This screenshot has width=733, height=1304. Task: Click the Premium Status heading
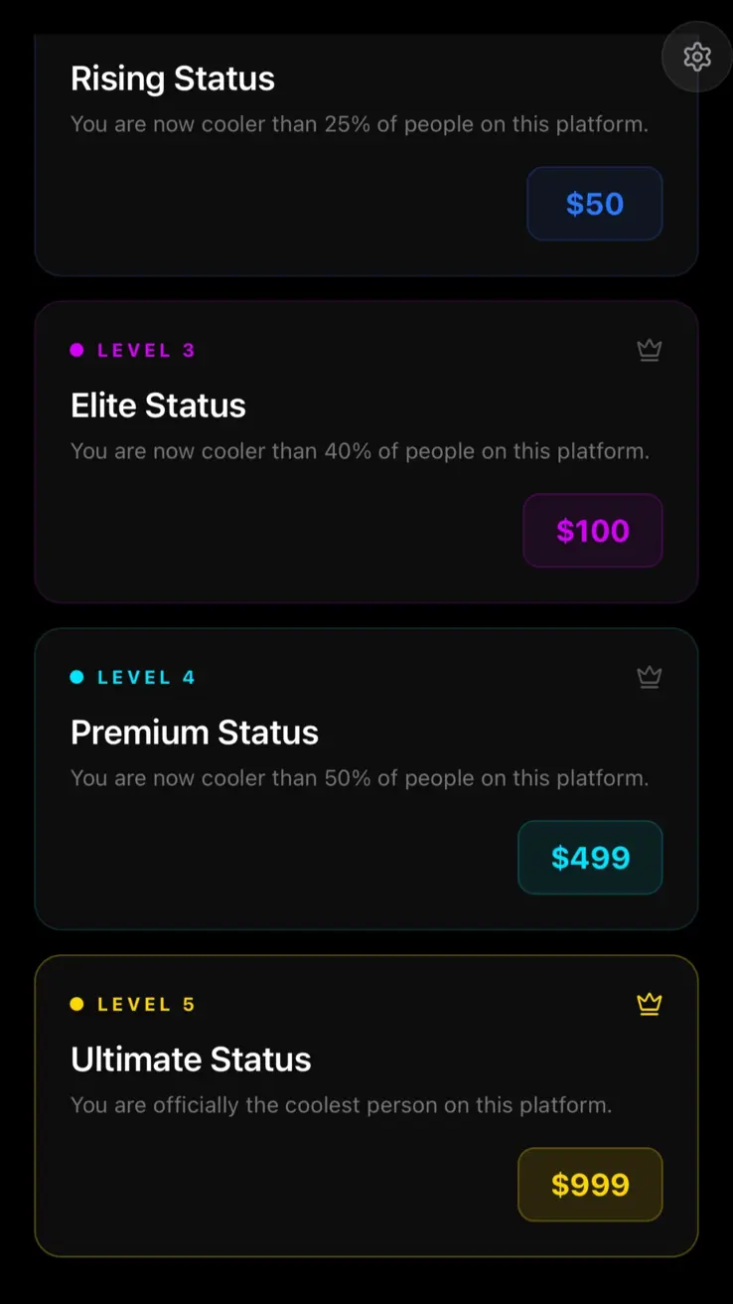point(195,733)
